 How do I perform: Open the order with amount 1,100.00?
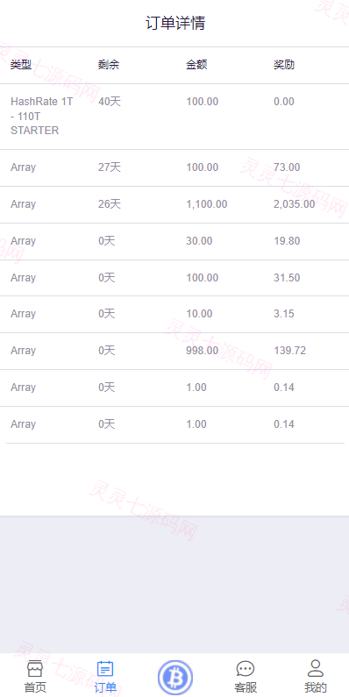174,204
